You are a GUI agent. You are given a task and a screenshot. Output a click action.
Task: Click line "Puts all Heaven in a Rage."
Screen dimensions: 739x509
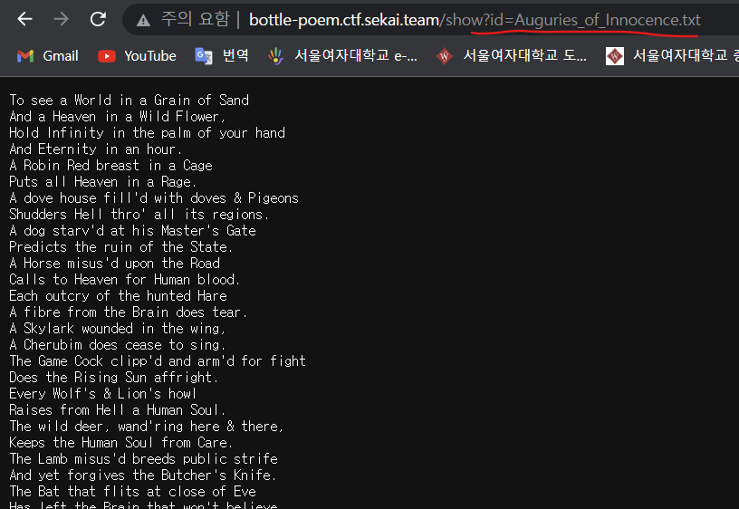102,182
